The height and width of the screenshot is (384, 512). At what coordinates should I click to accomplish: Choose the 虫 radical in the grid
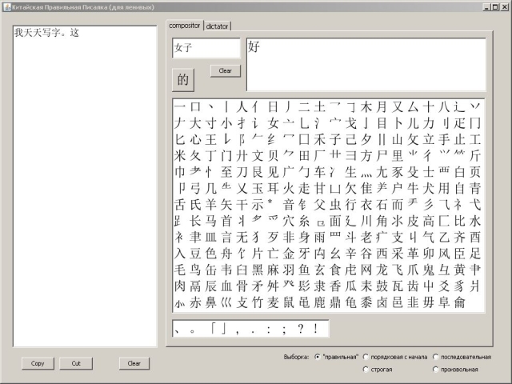(x=335, y=205)
